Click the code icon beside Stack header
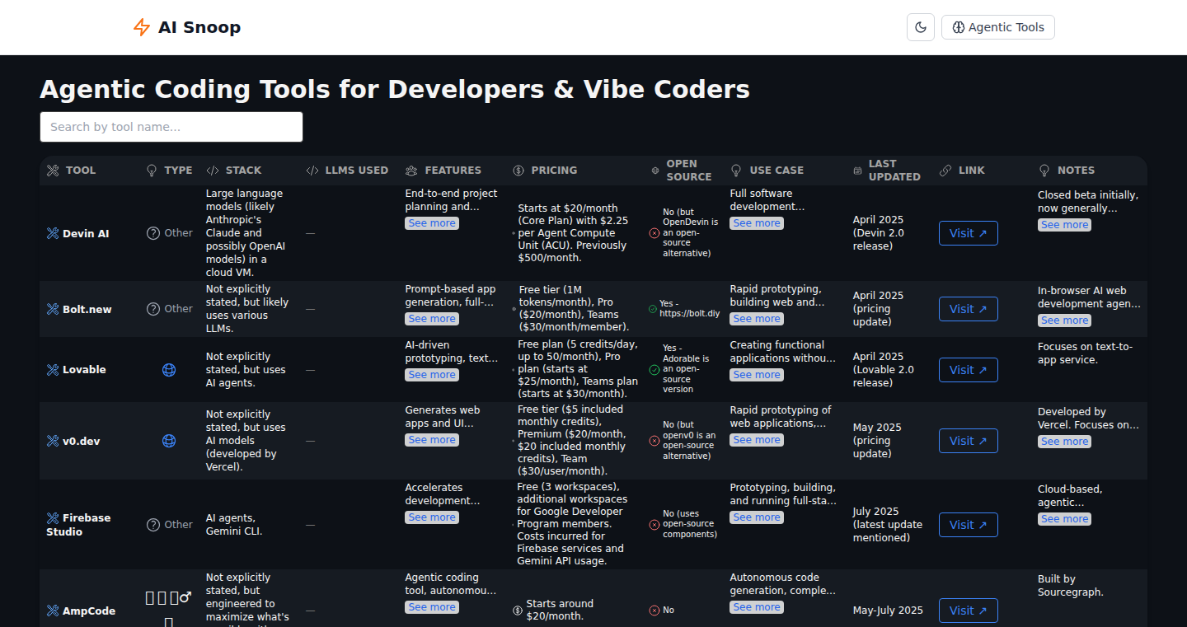 click(213, 171)
